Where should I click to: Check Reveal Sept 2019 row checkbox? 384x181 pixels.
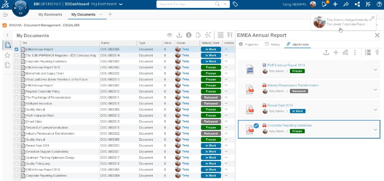pyautogui.click(x=16, y=145)
